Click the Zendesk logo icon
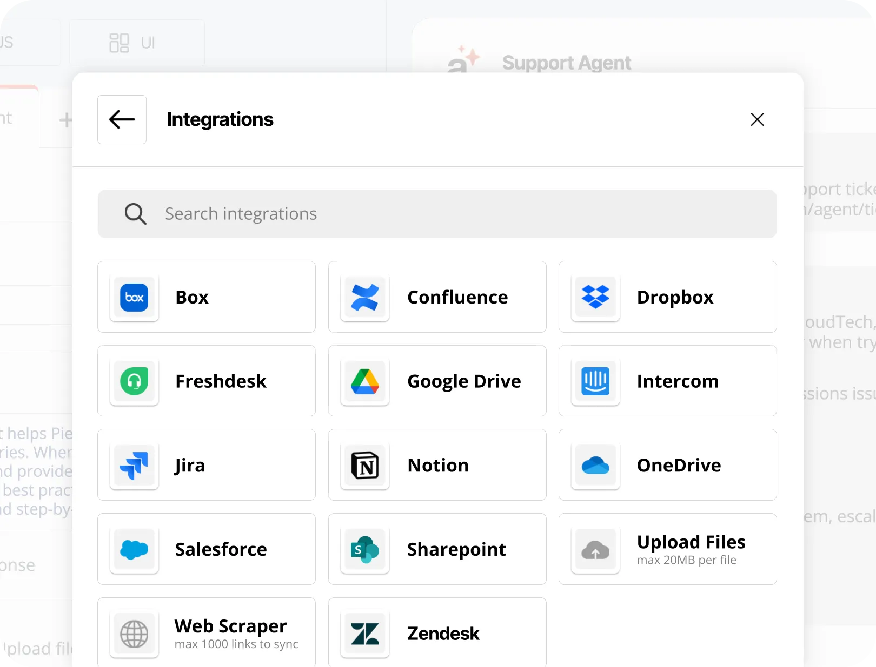This screenshot has width=876, height=667. [x=365, y=634]
